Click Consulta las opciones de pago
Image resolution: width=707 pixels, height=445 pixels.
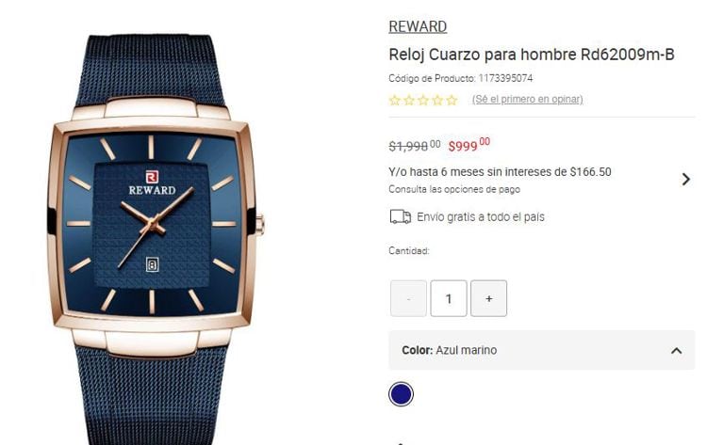click(x=454, y=189)
